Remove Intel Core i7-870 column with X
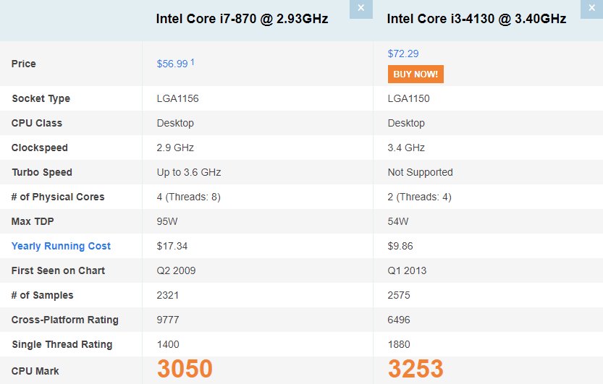Screen dimensions: 603x384 coord(360,8)
